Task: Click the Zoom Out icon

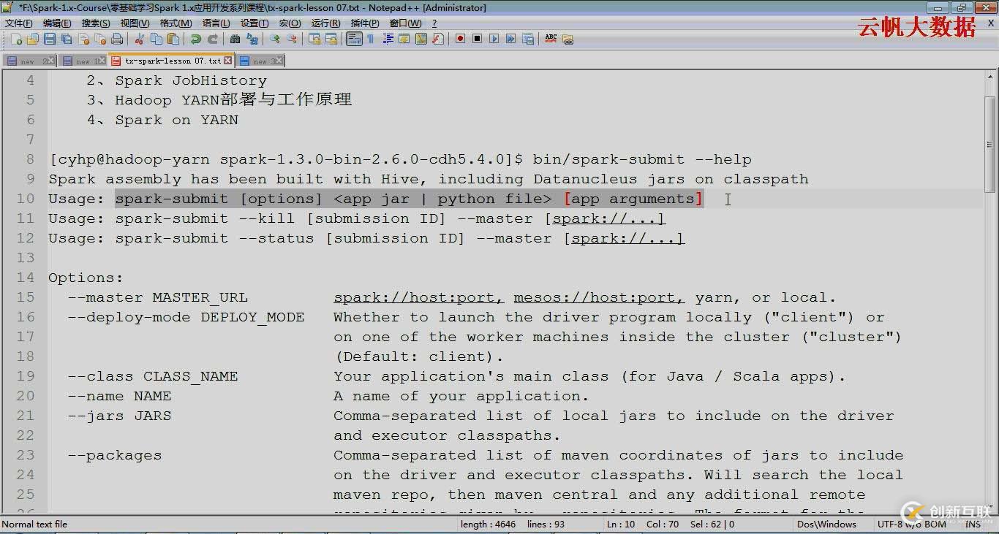Action: (x=291, y=39)
